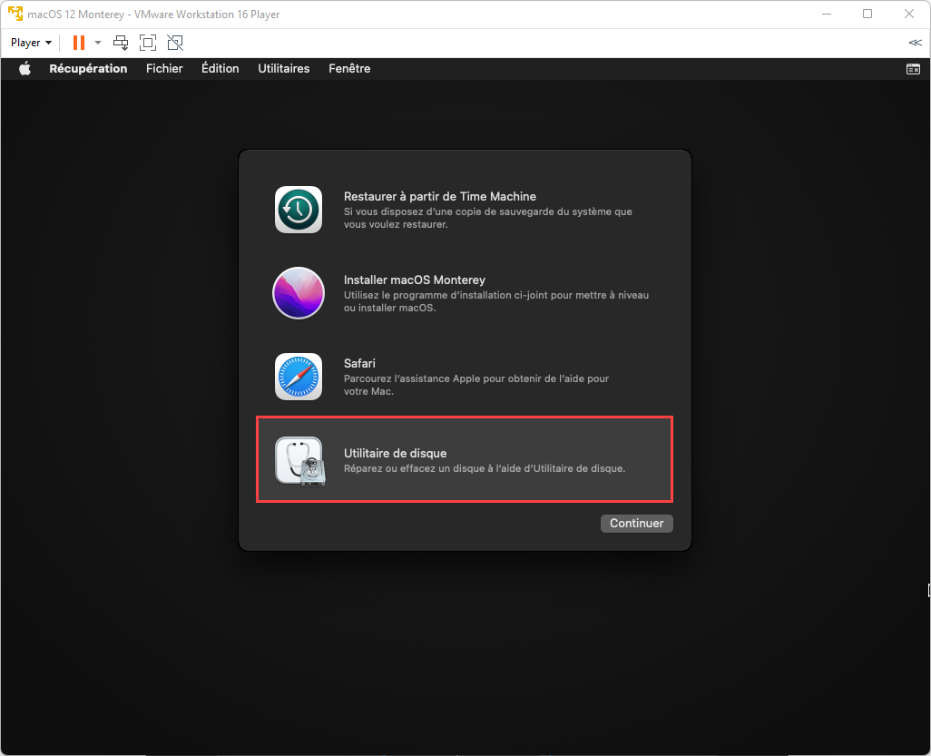Toggle Unity mode icon in VMware toolbar
Screen dimensions: 931x756
point(175,43)
